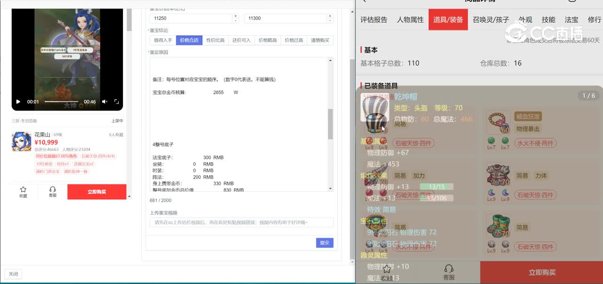
Task: Select the 值得入手 conclusion option
Action: coord(163,40)
